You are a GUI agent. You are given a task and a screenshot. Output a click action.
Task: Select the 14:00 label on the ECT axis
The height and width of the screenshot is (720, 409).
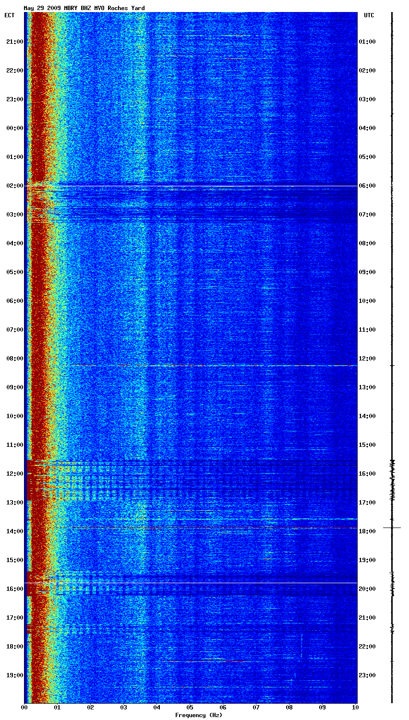click(14, 531)
